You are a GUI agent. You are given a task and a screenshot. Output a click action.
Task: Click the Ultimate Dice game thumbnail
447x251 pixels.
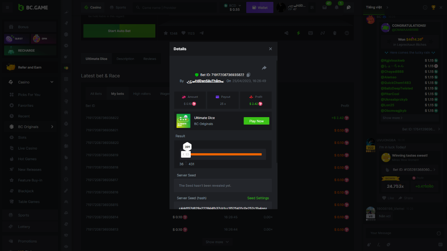tap(183, 121)
